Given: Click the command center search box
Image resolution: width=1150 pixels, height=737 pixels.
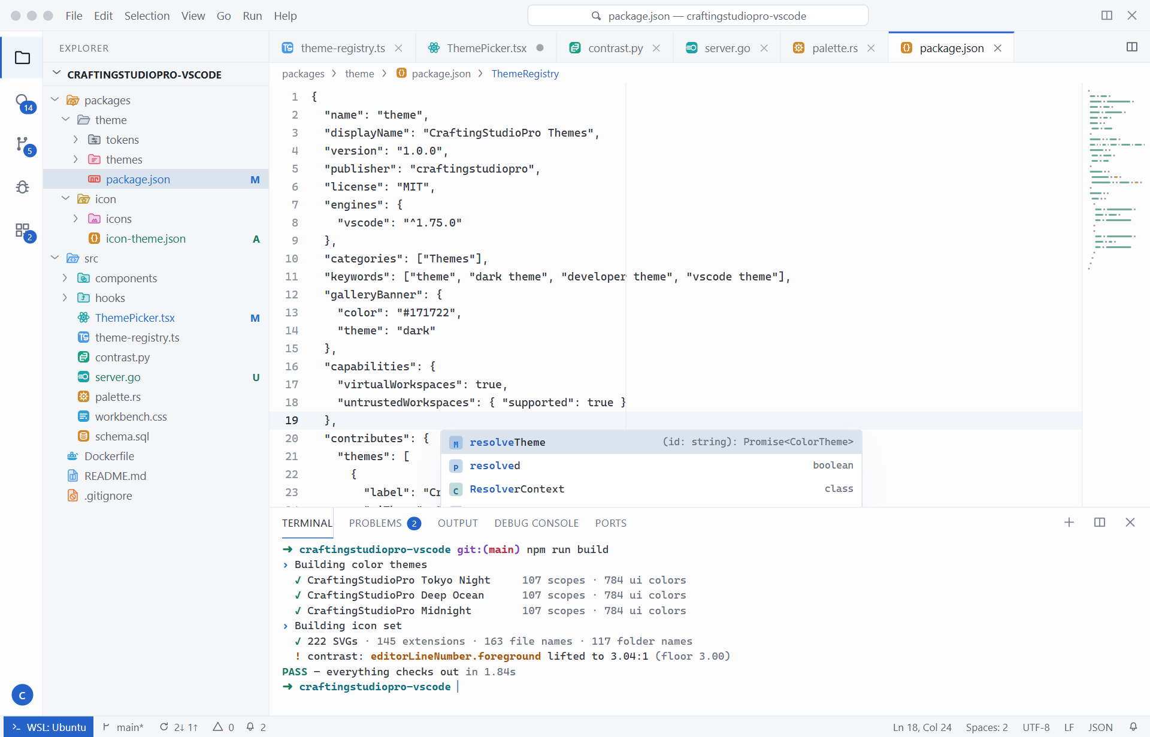Looking at the screenshot, I should (698, 16).
